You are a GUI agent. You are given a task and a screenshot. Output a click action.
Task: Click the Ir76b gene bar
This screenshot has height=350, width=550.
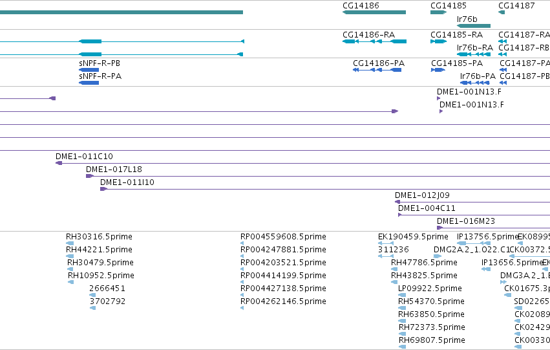click(474, 26)
